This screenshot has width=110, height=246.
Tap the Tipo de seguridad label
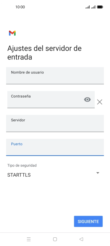click(x=22, y=165)
